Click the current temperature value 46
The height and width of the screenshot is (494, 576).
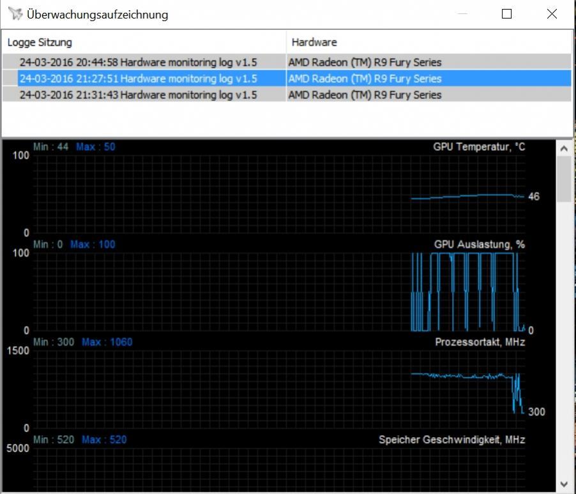pyautogui.click(x=534, y=196)
